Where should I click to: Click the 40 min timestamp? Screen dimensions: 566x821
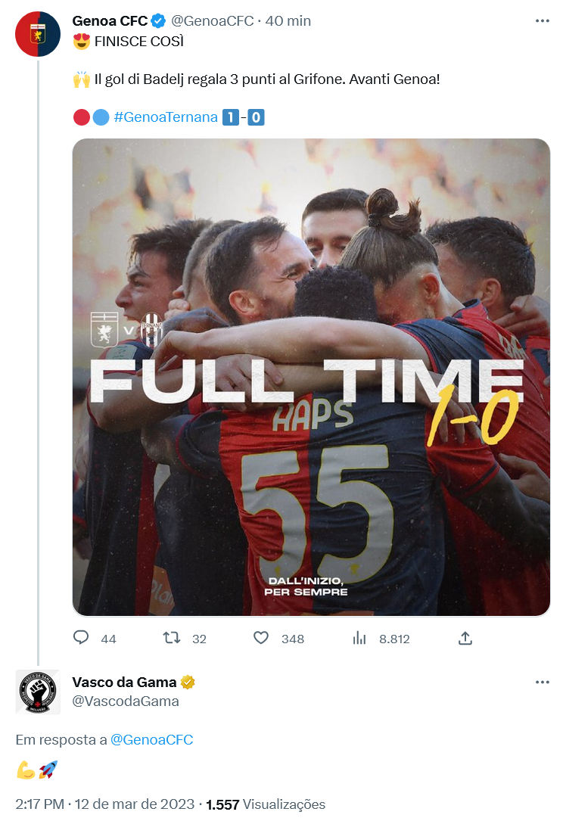(288, 20)
